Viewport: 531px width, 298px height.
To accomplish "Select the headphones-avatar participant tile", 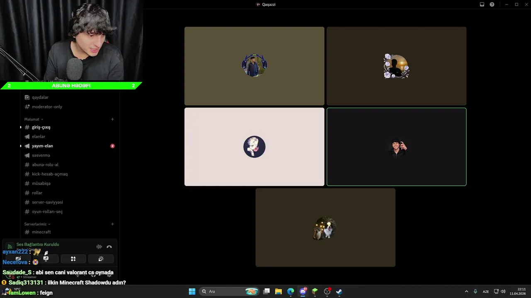I will (254, 66).
